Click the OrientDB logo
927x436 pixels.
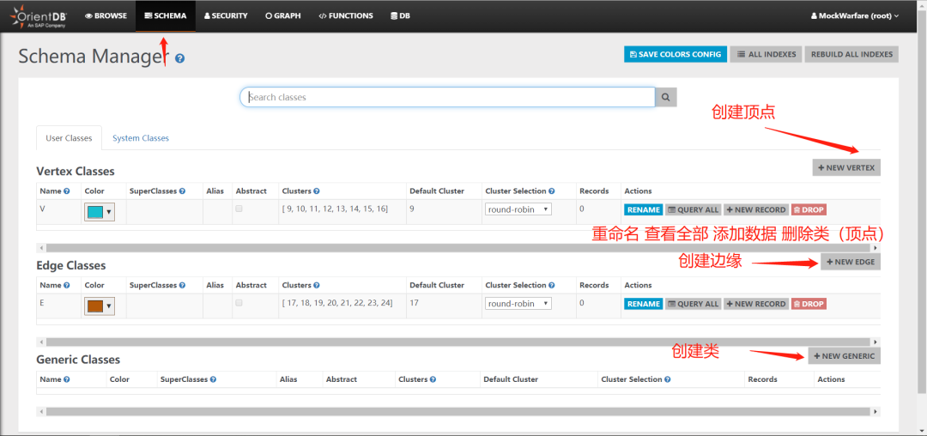[x=39, y=16]
